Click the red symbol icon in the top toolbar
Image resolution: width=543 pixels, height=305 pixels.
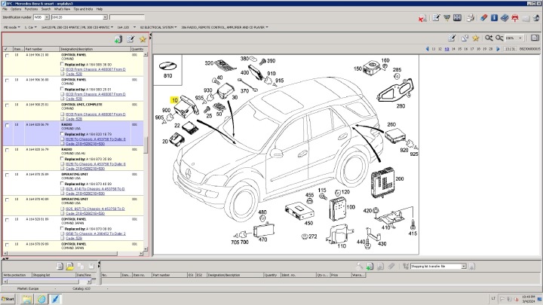click(x=515, y=17)
